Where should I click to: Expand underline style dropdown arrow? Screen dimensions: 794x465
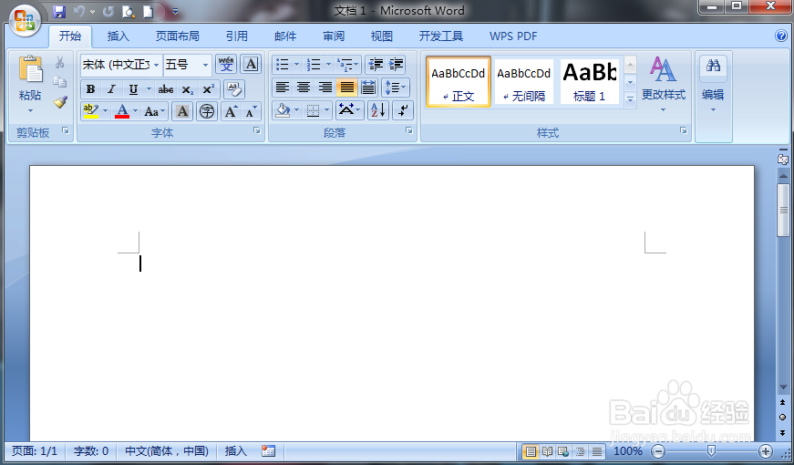coord(149,89)
